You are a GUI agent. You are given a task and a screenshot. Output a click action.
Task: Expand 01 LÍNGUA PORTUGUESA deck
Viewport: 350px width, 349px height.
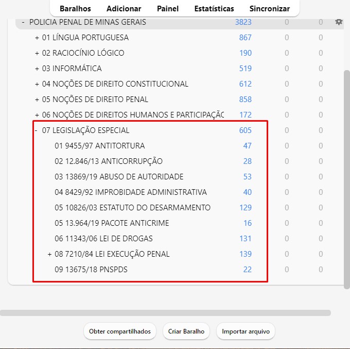point(37,38)
